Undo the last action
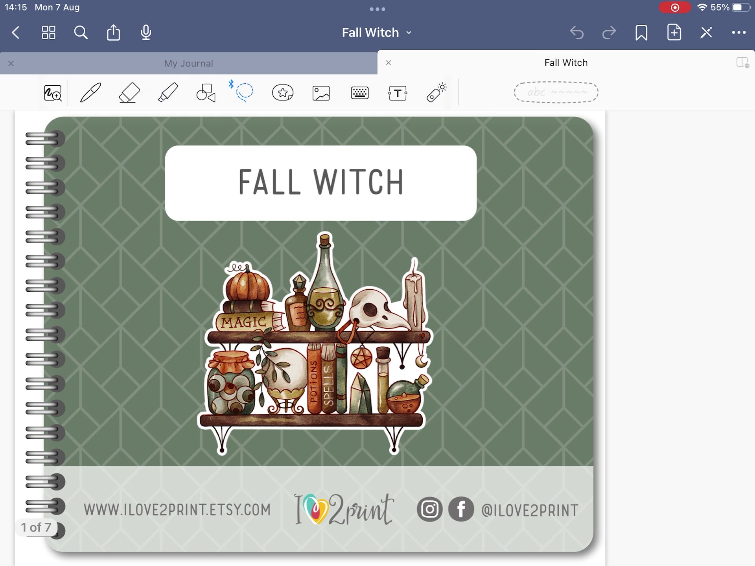The height and width of the screenshot is (566, 755). coord(576,32)
